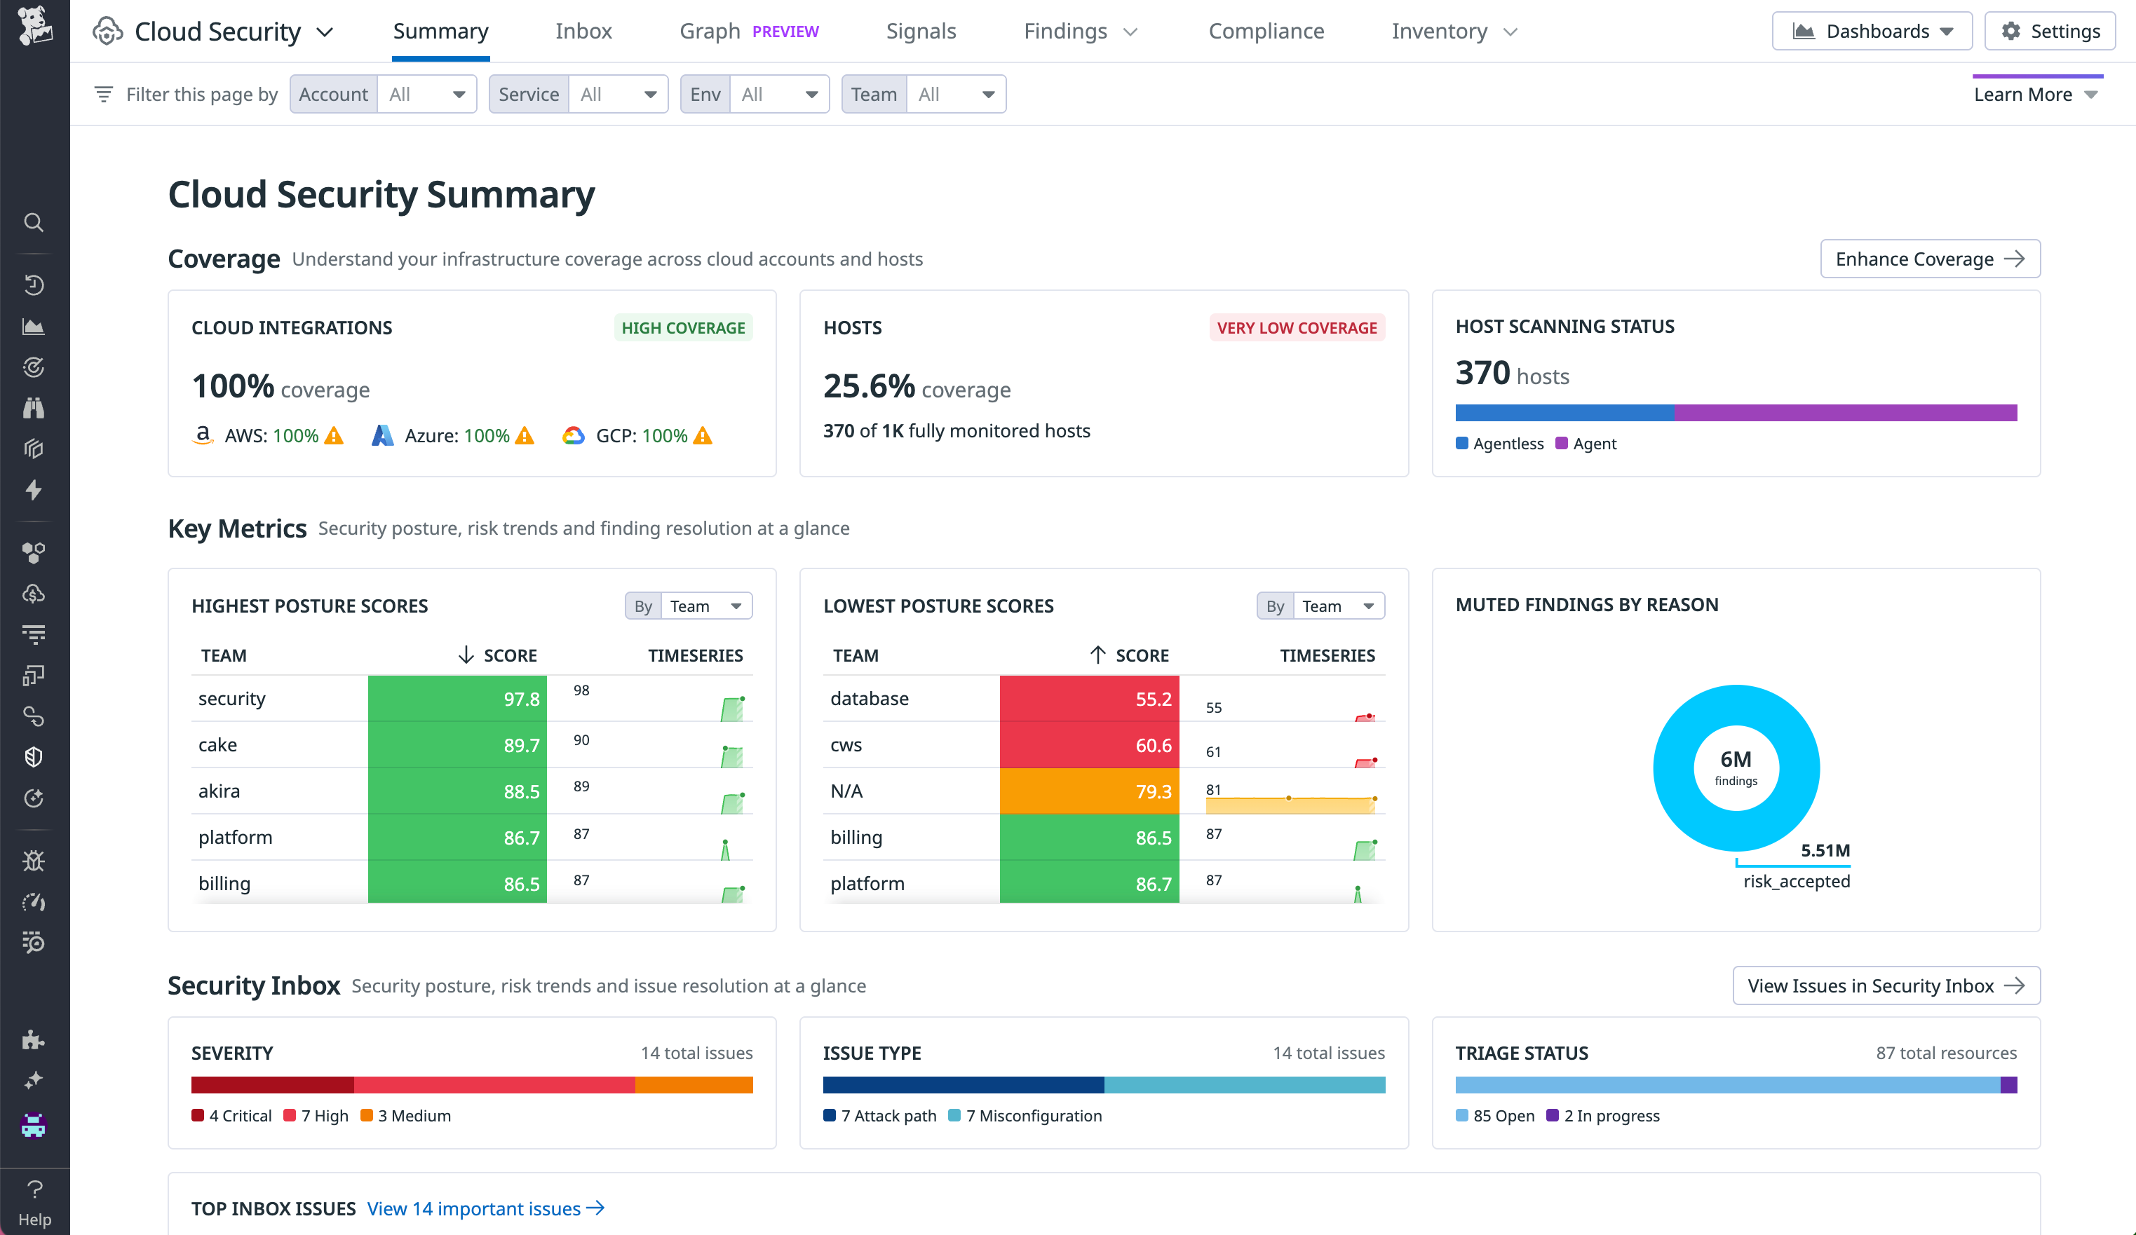Image resolution: width=2136 pixels, height=1235 pixels.
Task: Expand the Account filter dropdown
Action: tap(426, 93)
